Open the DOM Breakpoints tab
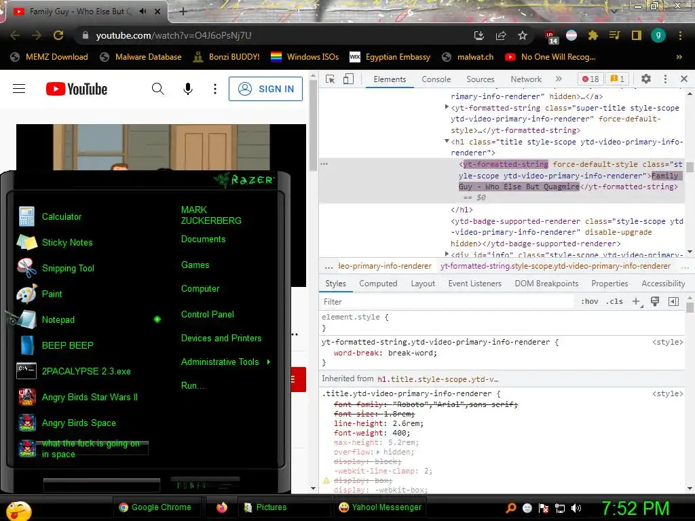The height and width of the screenshot is (521, 695). (546, 284)
